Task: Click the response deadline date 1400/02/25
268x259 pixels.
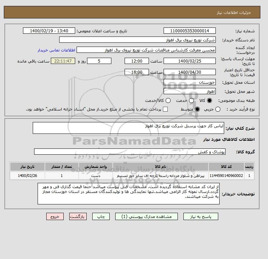Action: pyautogui.click(x=190, y=61)
